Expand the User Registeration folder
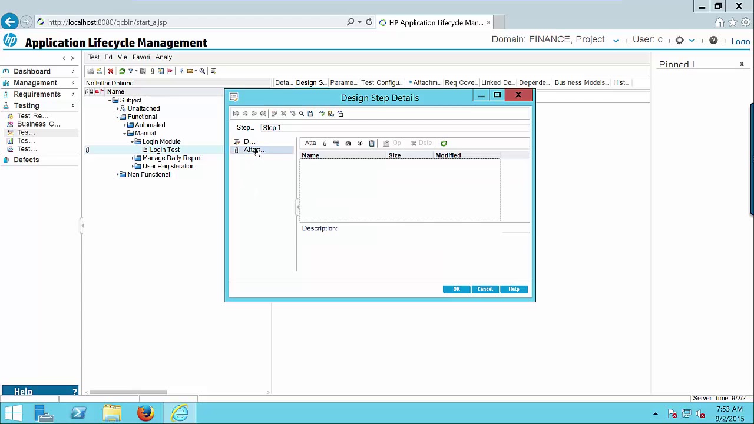This screenshot has width=754, height=424. [x=133, y=167]
